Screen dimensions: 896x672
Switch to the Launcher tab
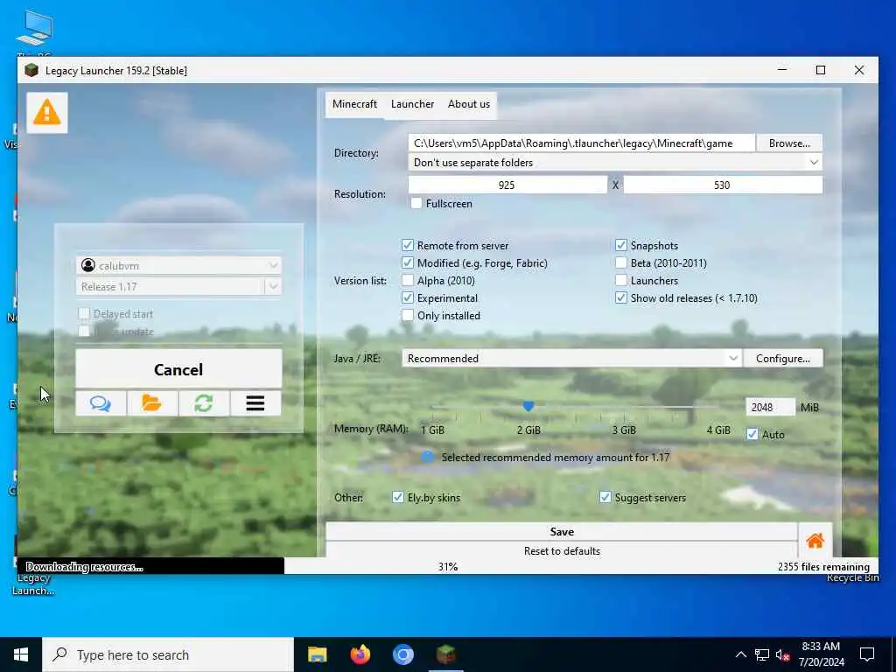[413, 104]
